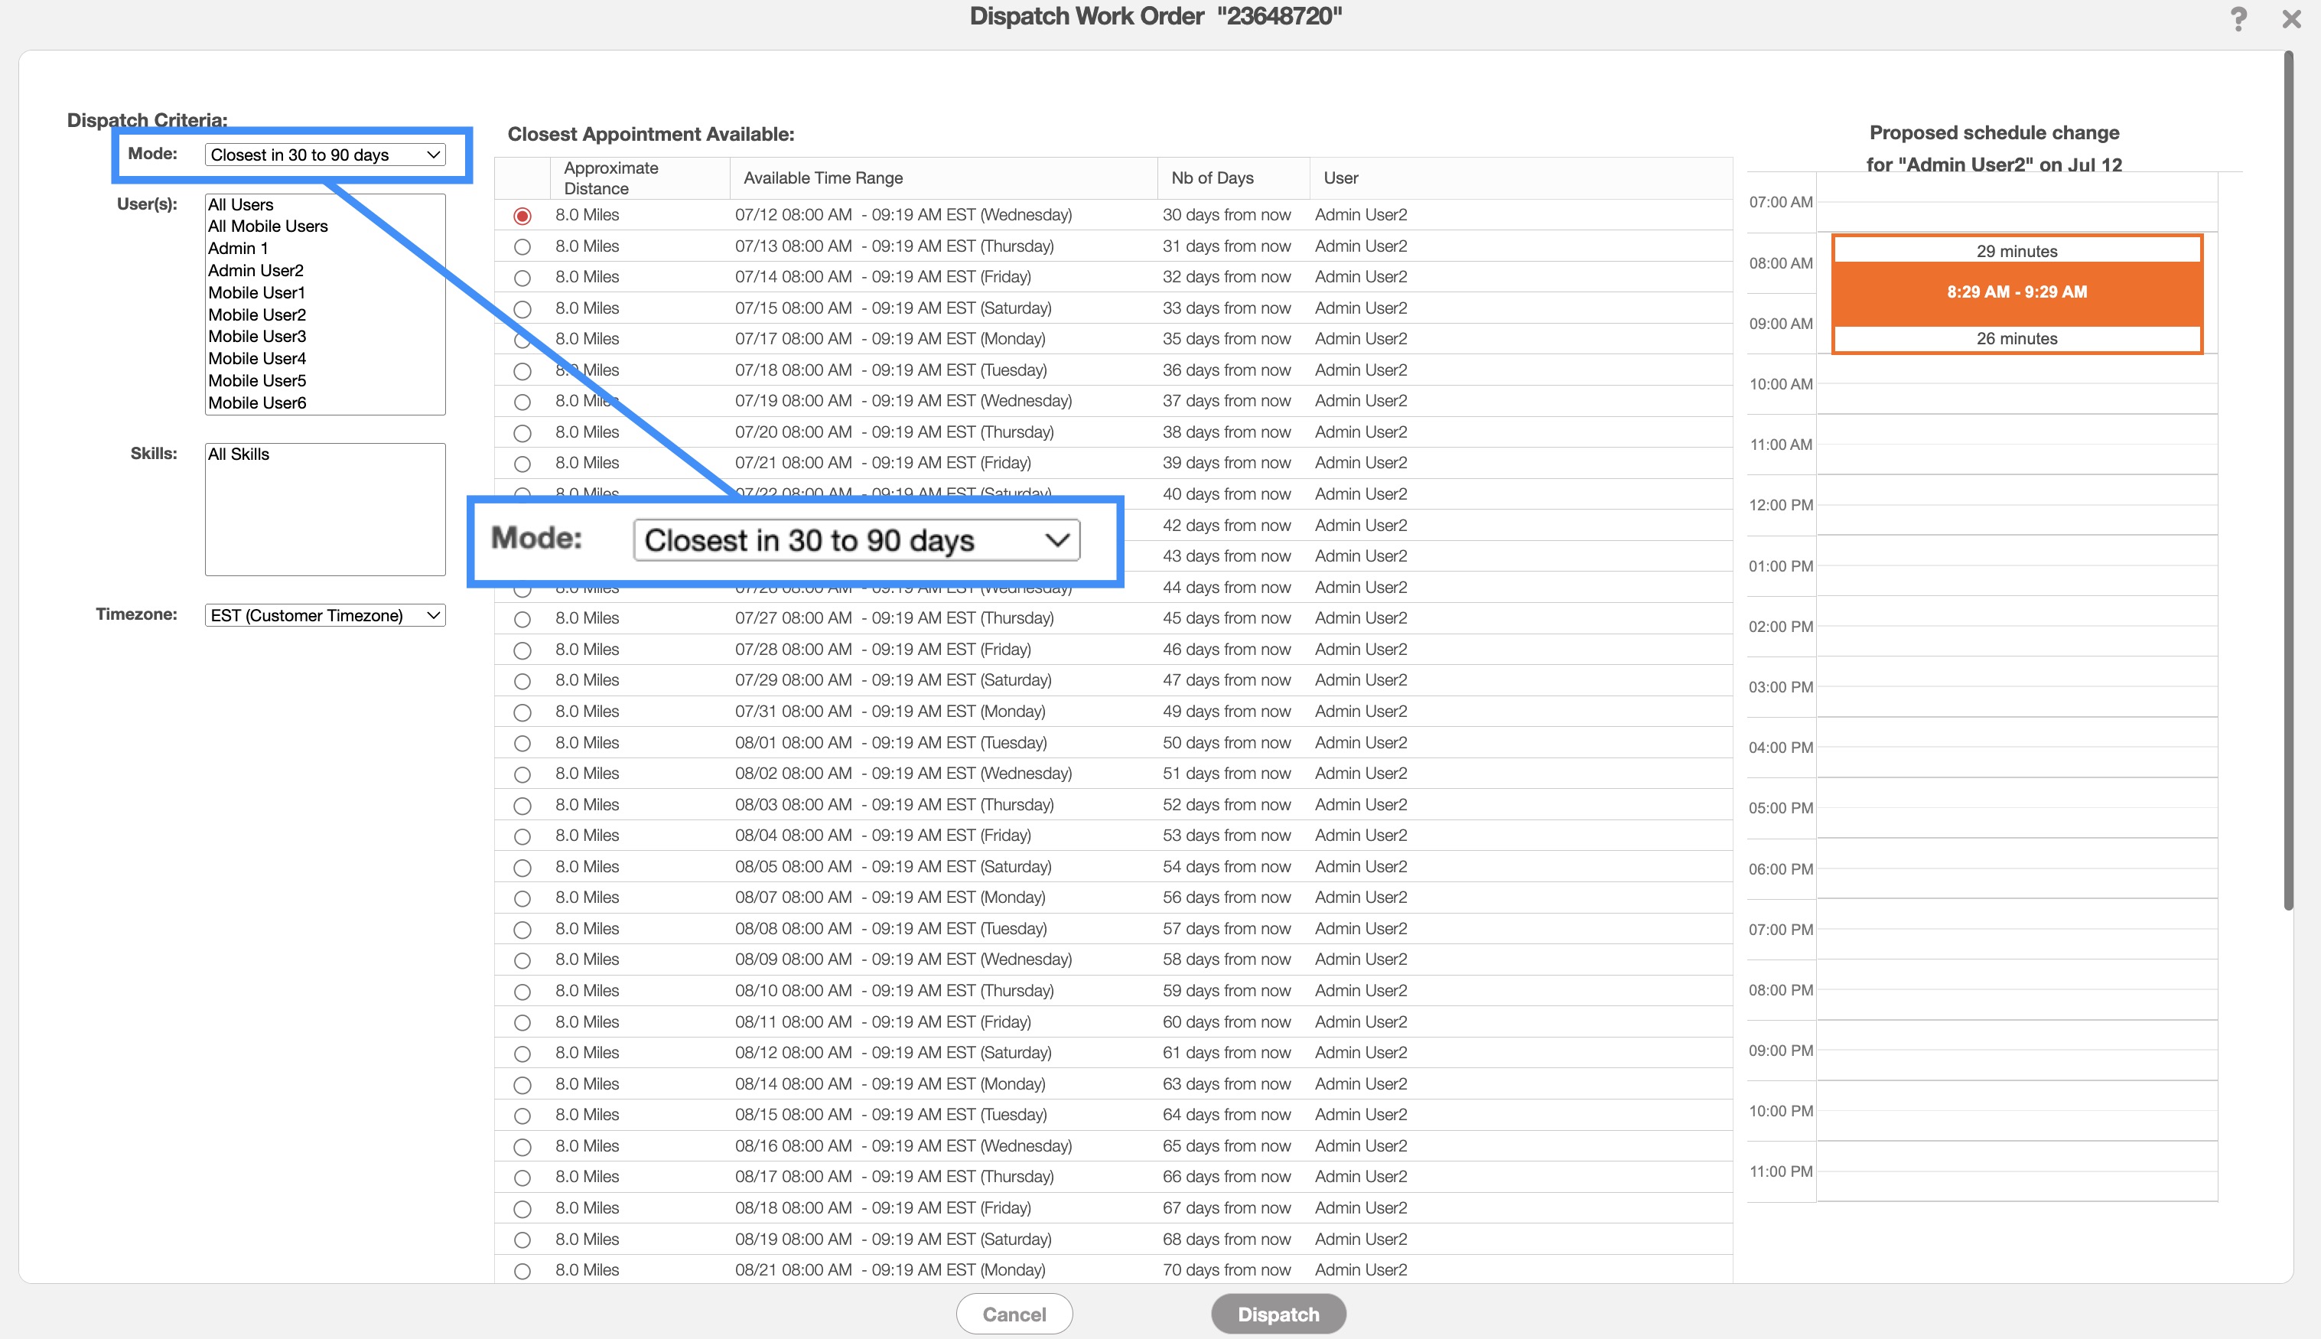Open the Timezone dropdown
2321x1339 pixels.
click(x=324, y=615)
